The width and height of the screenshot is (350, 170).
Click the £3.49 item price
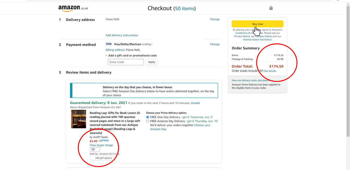(x=93, y=141)
